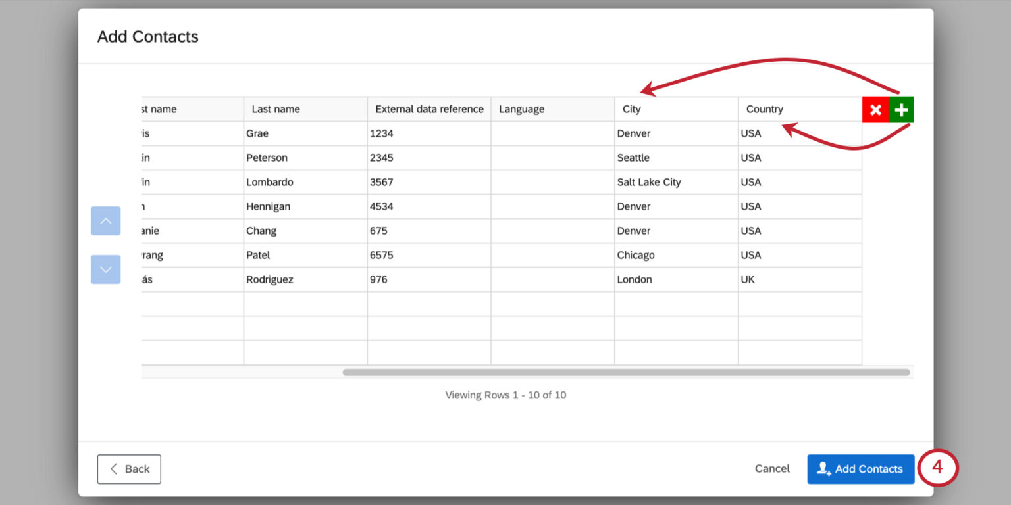Click the Language column header
This screenshot has height=505, width=1011.
click(x=521, y=108)
